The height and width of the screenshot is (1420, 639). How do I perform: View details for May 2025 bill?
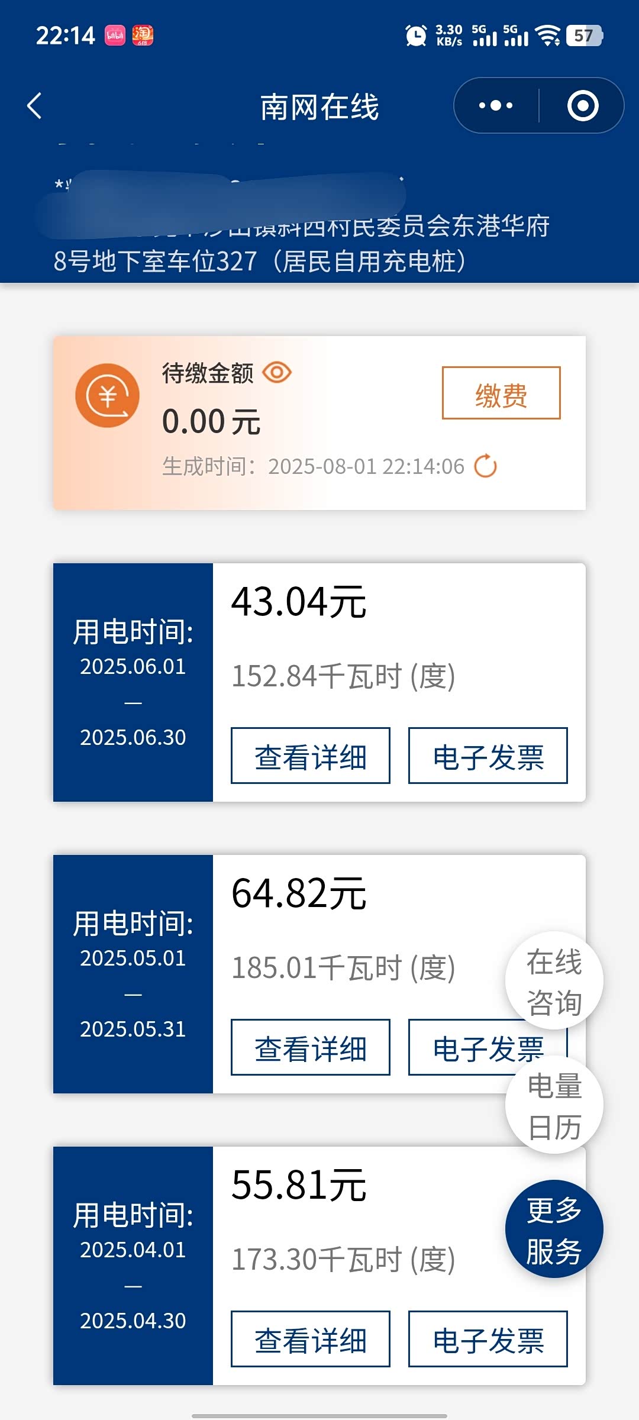coord(310,1047)
